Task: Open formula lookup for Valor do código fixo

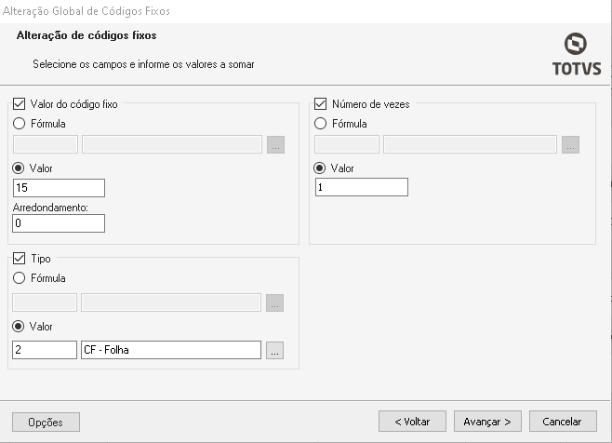Action: point(275,144)
